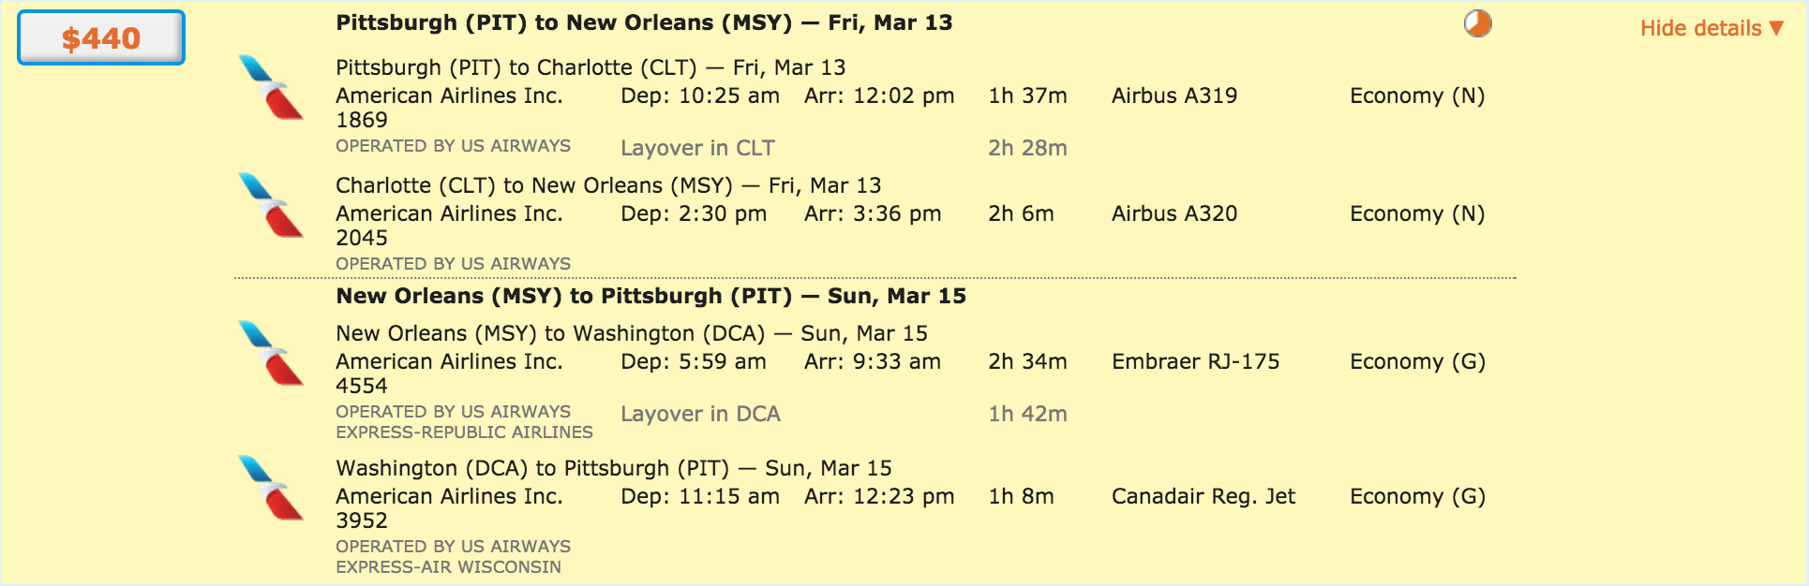Click New Orleans to Washington segment title
This screenshot has width=1809, height=586.
click(x=632, y=333)
